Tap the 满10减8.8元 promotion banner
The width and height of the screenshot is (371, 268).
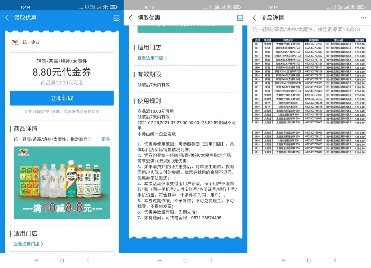(62, 208)
